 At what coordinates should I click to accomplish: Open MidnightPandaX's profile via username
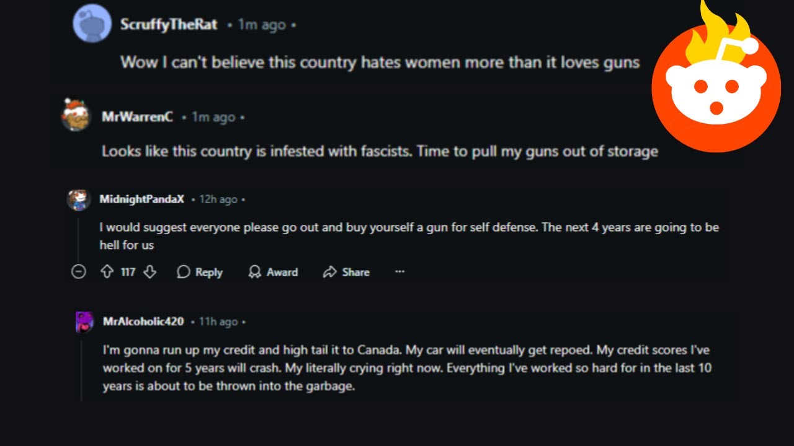point(142,199)
